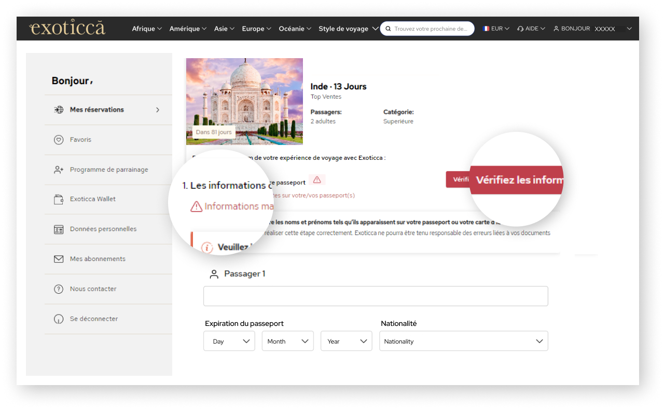
Task: Click the 2 adultes passenger text
Action: (x=323, y=121)
